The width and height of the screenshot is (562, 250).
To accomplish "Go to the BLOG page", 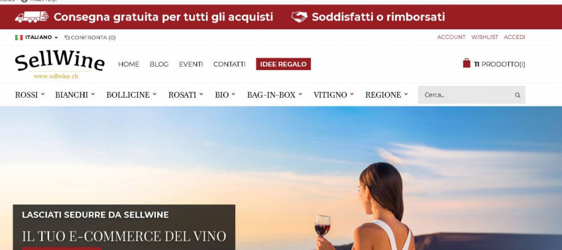I will pos(159,64).
